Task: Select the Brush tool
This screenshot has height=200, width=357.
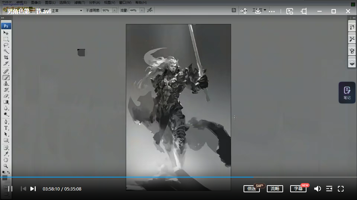Action: pos(6,77)
